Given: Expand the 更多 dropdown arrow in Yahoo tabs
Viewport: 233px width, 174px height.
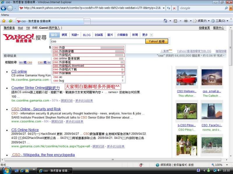Looking at the screenshot, I should [151, 35].
